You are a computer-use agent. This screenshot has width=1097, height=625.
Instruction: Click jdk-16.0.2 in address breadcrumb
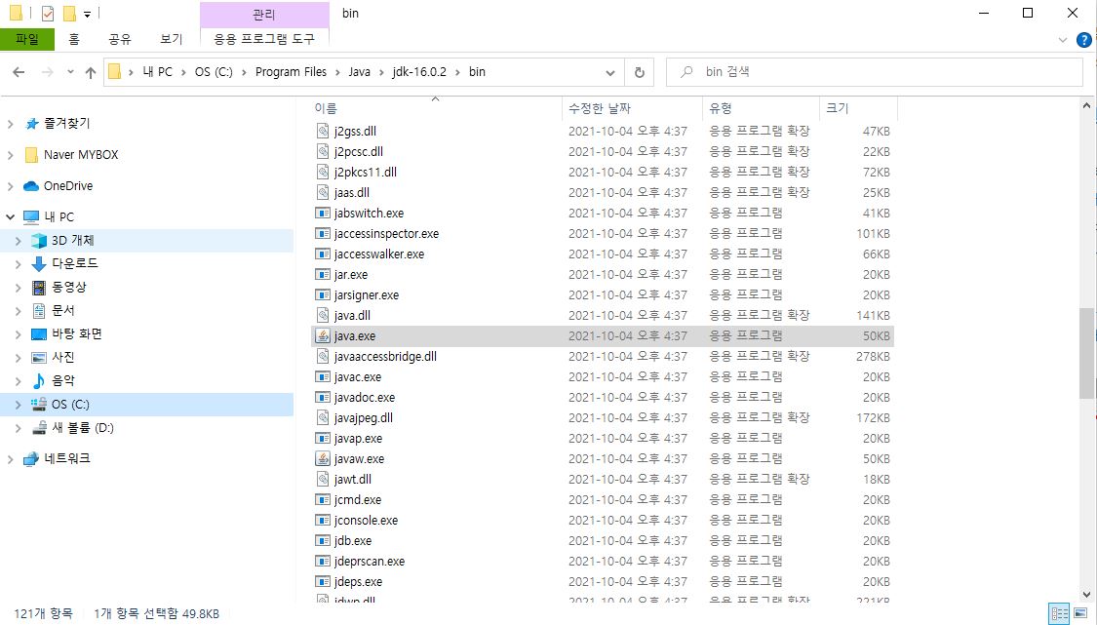tap(419, 72)
